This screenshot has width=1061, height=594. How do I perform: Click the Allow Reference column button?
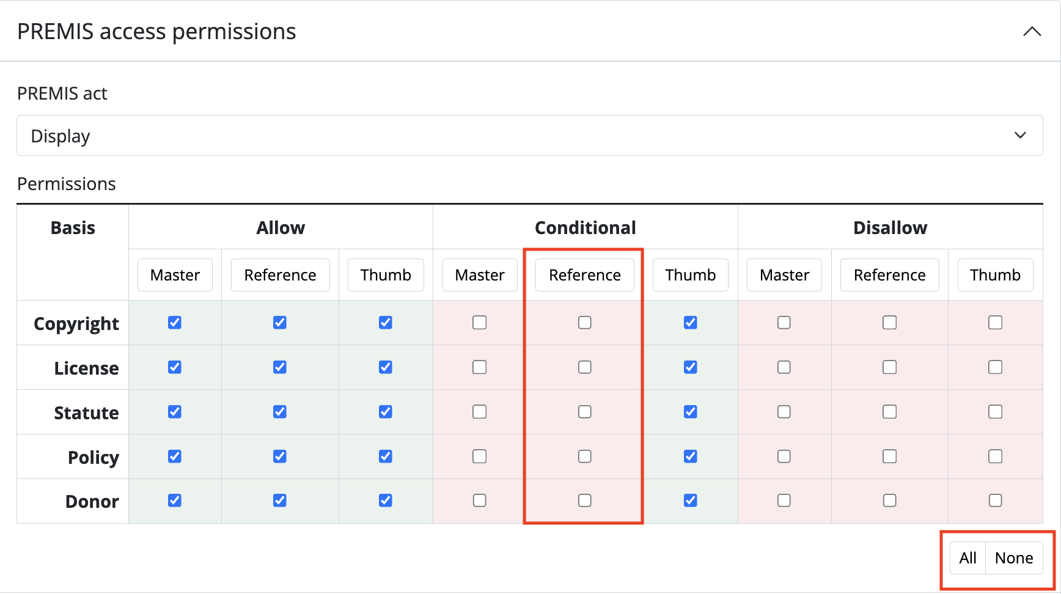point(280,275)
